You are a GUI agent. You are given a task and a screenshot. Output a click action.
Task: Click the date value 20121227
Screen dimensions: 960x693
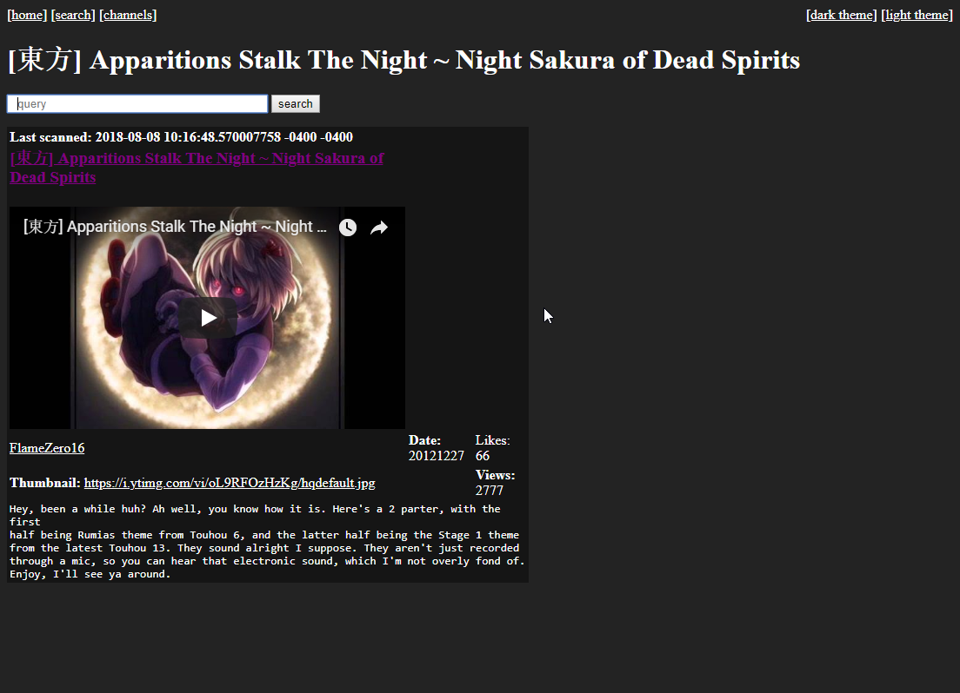[x=436, y=456]
